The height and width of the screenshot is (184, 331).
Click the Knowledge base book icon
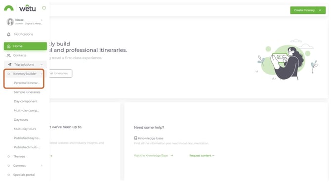tap(135, 138)
